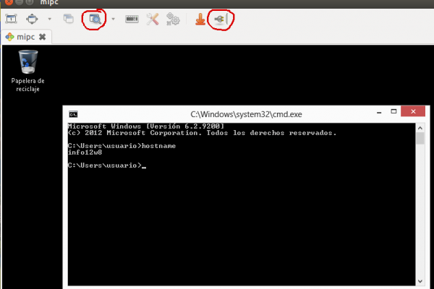Minimize the cmd.exe window
Image resolution: width=434 pixels, height=289 pixels.
pos(379,112)
